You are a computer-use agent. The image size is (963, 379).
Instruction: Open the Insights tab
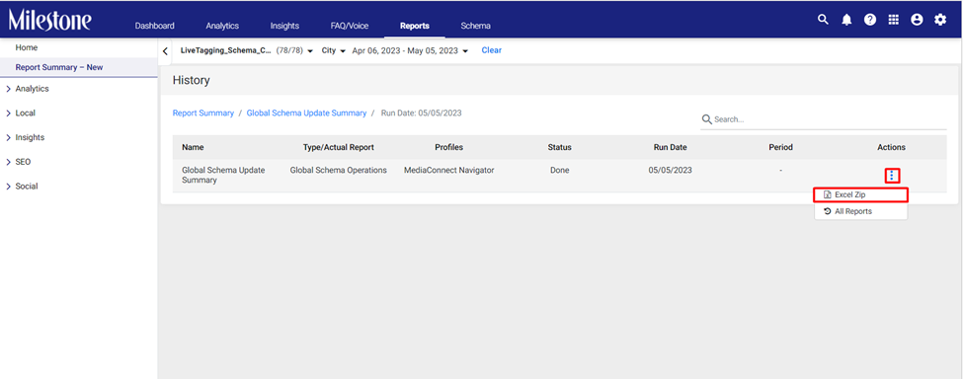point(284,26)
